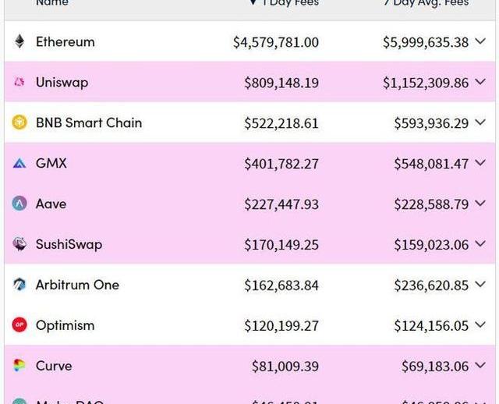The height and width of the screenshot is (404, 499).
Task: Sort by 1 Day Fees column
Action: pos(283,3)
